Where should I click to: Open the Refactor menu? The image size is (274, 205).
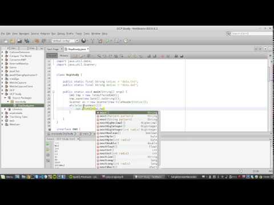point(45,34)
